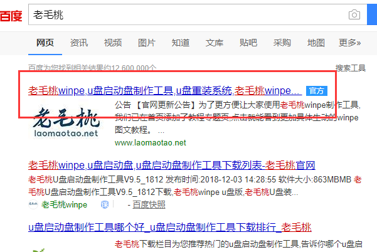This screenshot has height=252, width=377.
Task: Open the 图片 tab
Action: 147,43
